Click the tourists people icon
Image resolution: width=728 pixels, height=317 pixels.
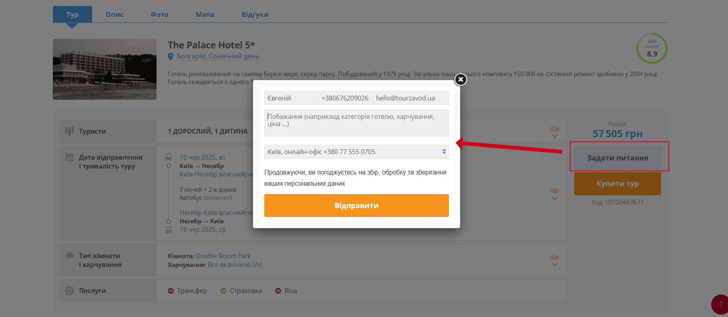tap(69, 131)
